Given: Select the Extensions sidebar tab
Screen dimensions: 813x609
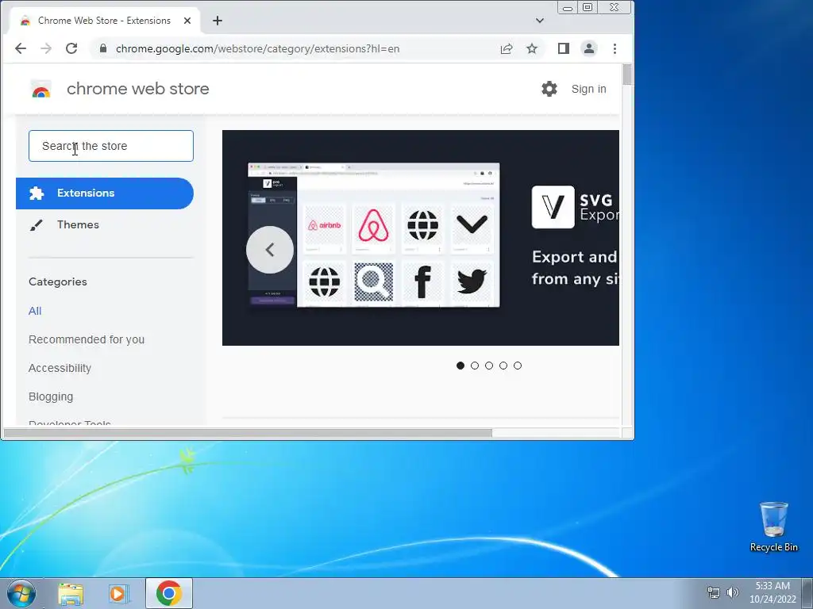Looking at the screenshot, I should point(105,193).
